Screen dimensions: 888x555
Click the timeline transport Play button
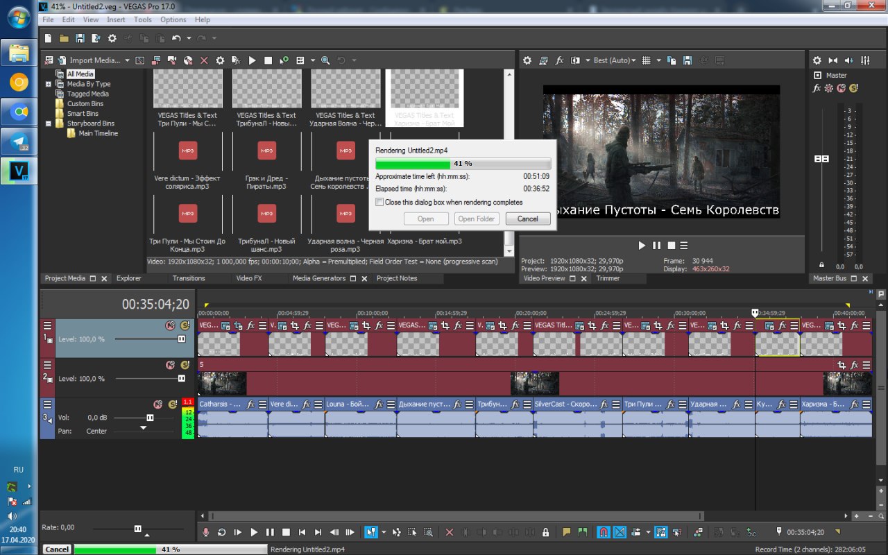coord(254,532)
